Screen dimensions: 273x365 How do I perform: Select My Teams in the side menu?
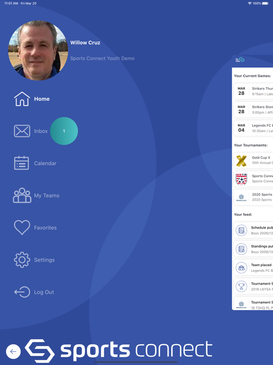coord(46,195)
